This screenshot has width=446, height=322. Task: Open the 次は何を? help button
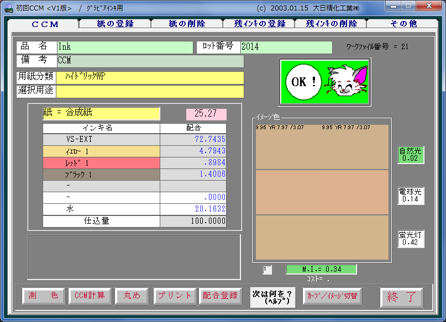tap(272, 297)
